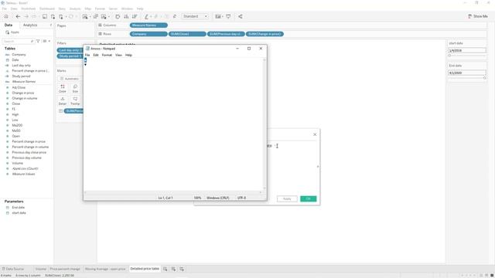The height and width of the screenshot is (278, 495).
Task: Click the start date input field
Action: [x=467, y=50]
